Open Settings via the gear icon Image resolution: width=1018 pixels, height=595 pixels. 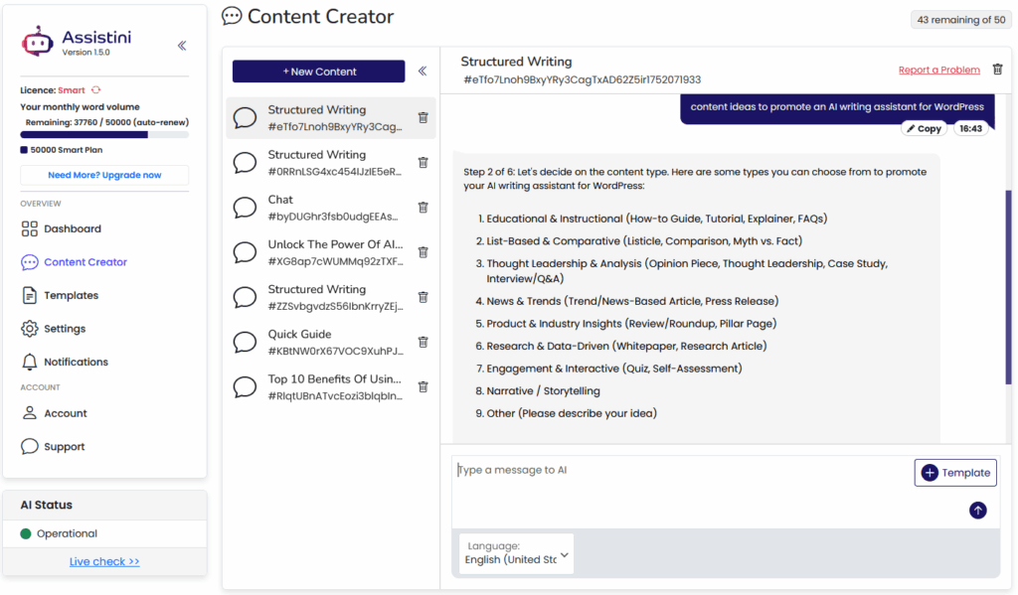30,328
